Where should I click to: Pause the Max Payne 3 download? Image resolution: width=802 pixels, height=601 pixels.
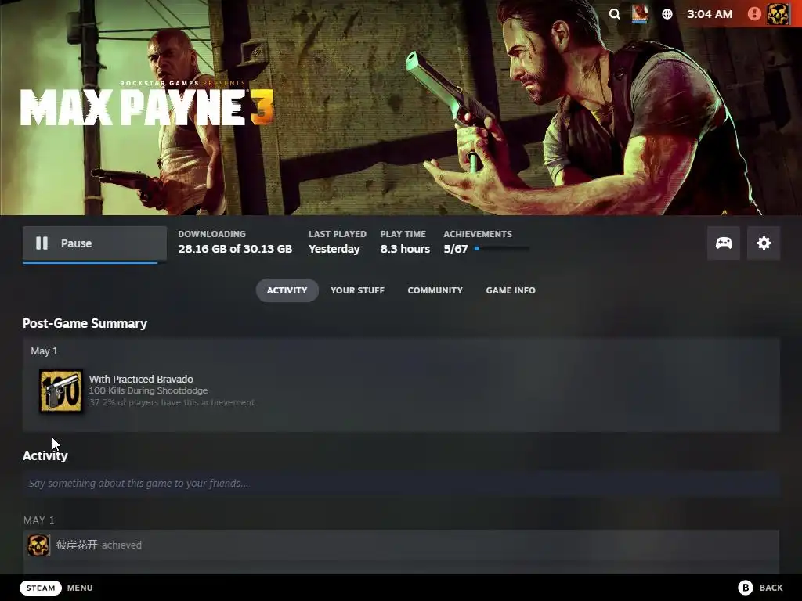pos(95,243)
